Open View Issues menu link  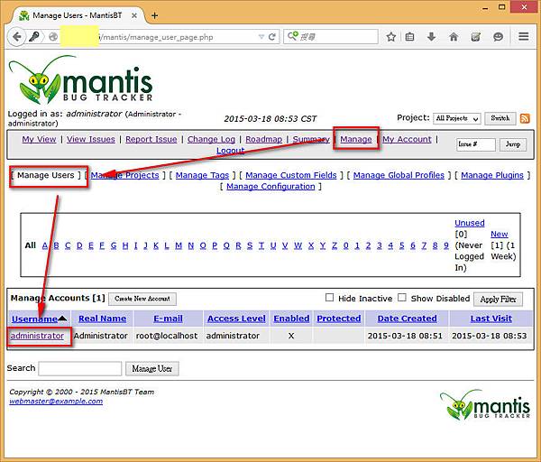click(91, 139)
